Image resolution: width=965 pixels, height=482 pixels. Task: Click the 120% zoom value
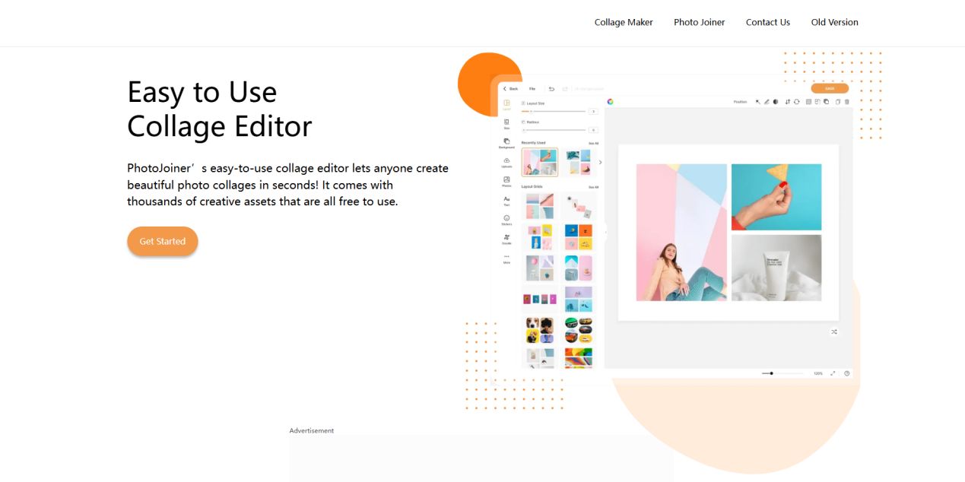coord(818,373)
